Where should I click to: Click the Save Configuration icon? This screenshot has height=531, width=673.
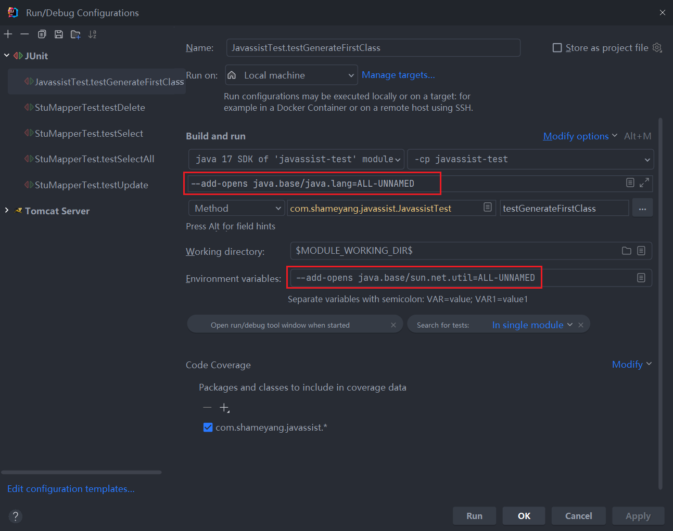tap(59, 34)
